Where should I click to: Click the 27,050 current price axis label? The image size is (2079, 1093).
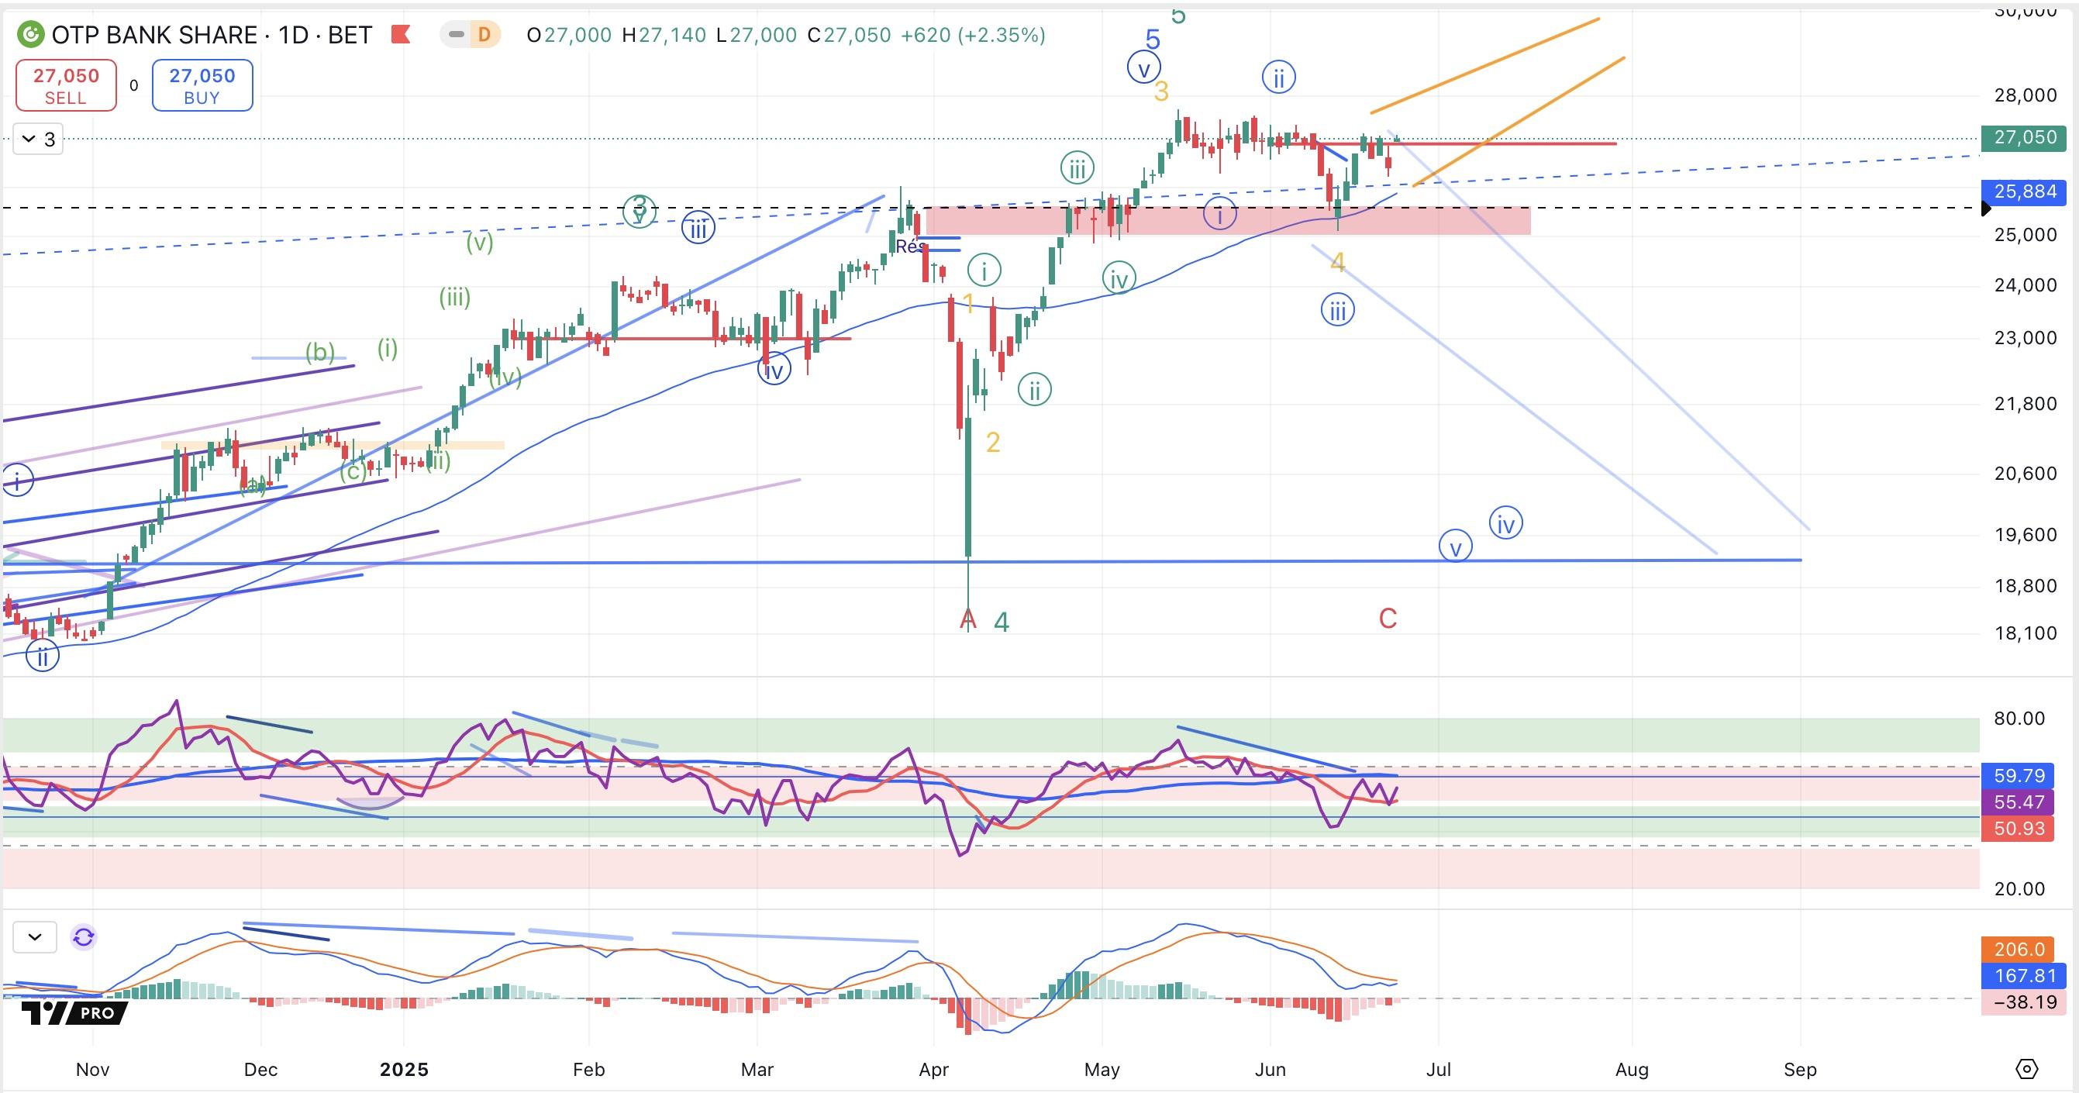(x=2024, y=137)
